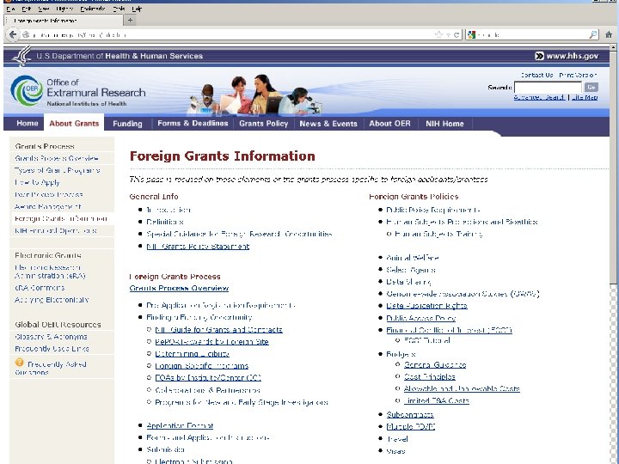The height and width of the screenshot is (464, 619).
Task: Open the Advanced Search link
Action: click(539, 97)
